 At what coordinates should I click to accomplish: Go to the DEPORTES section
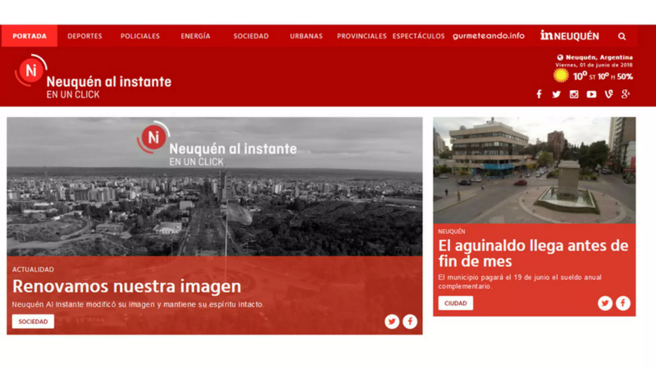85,36
